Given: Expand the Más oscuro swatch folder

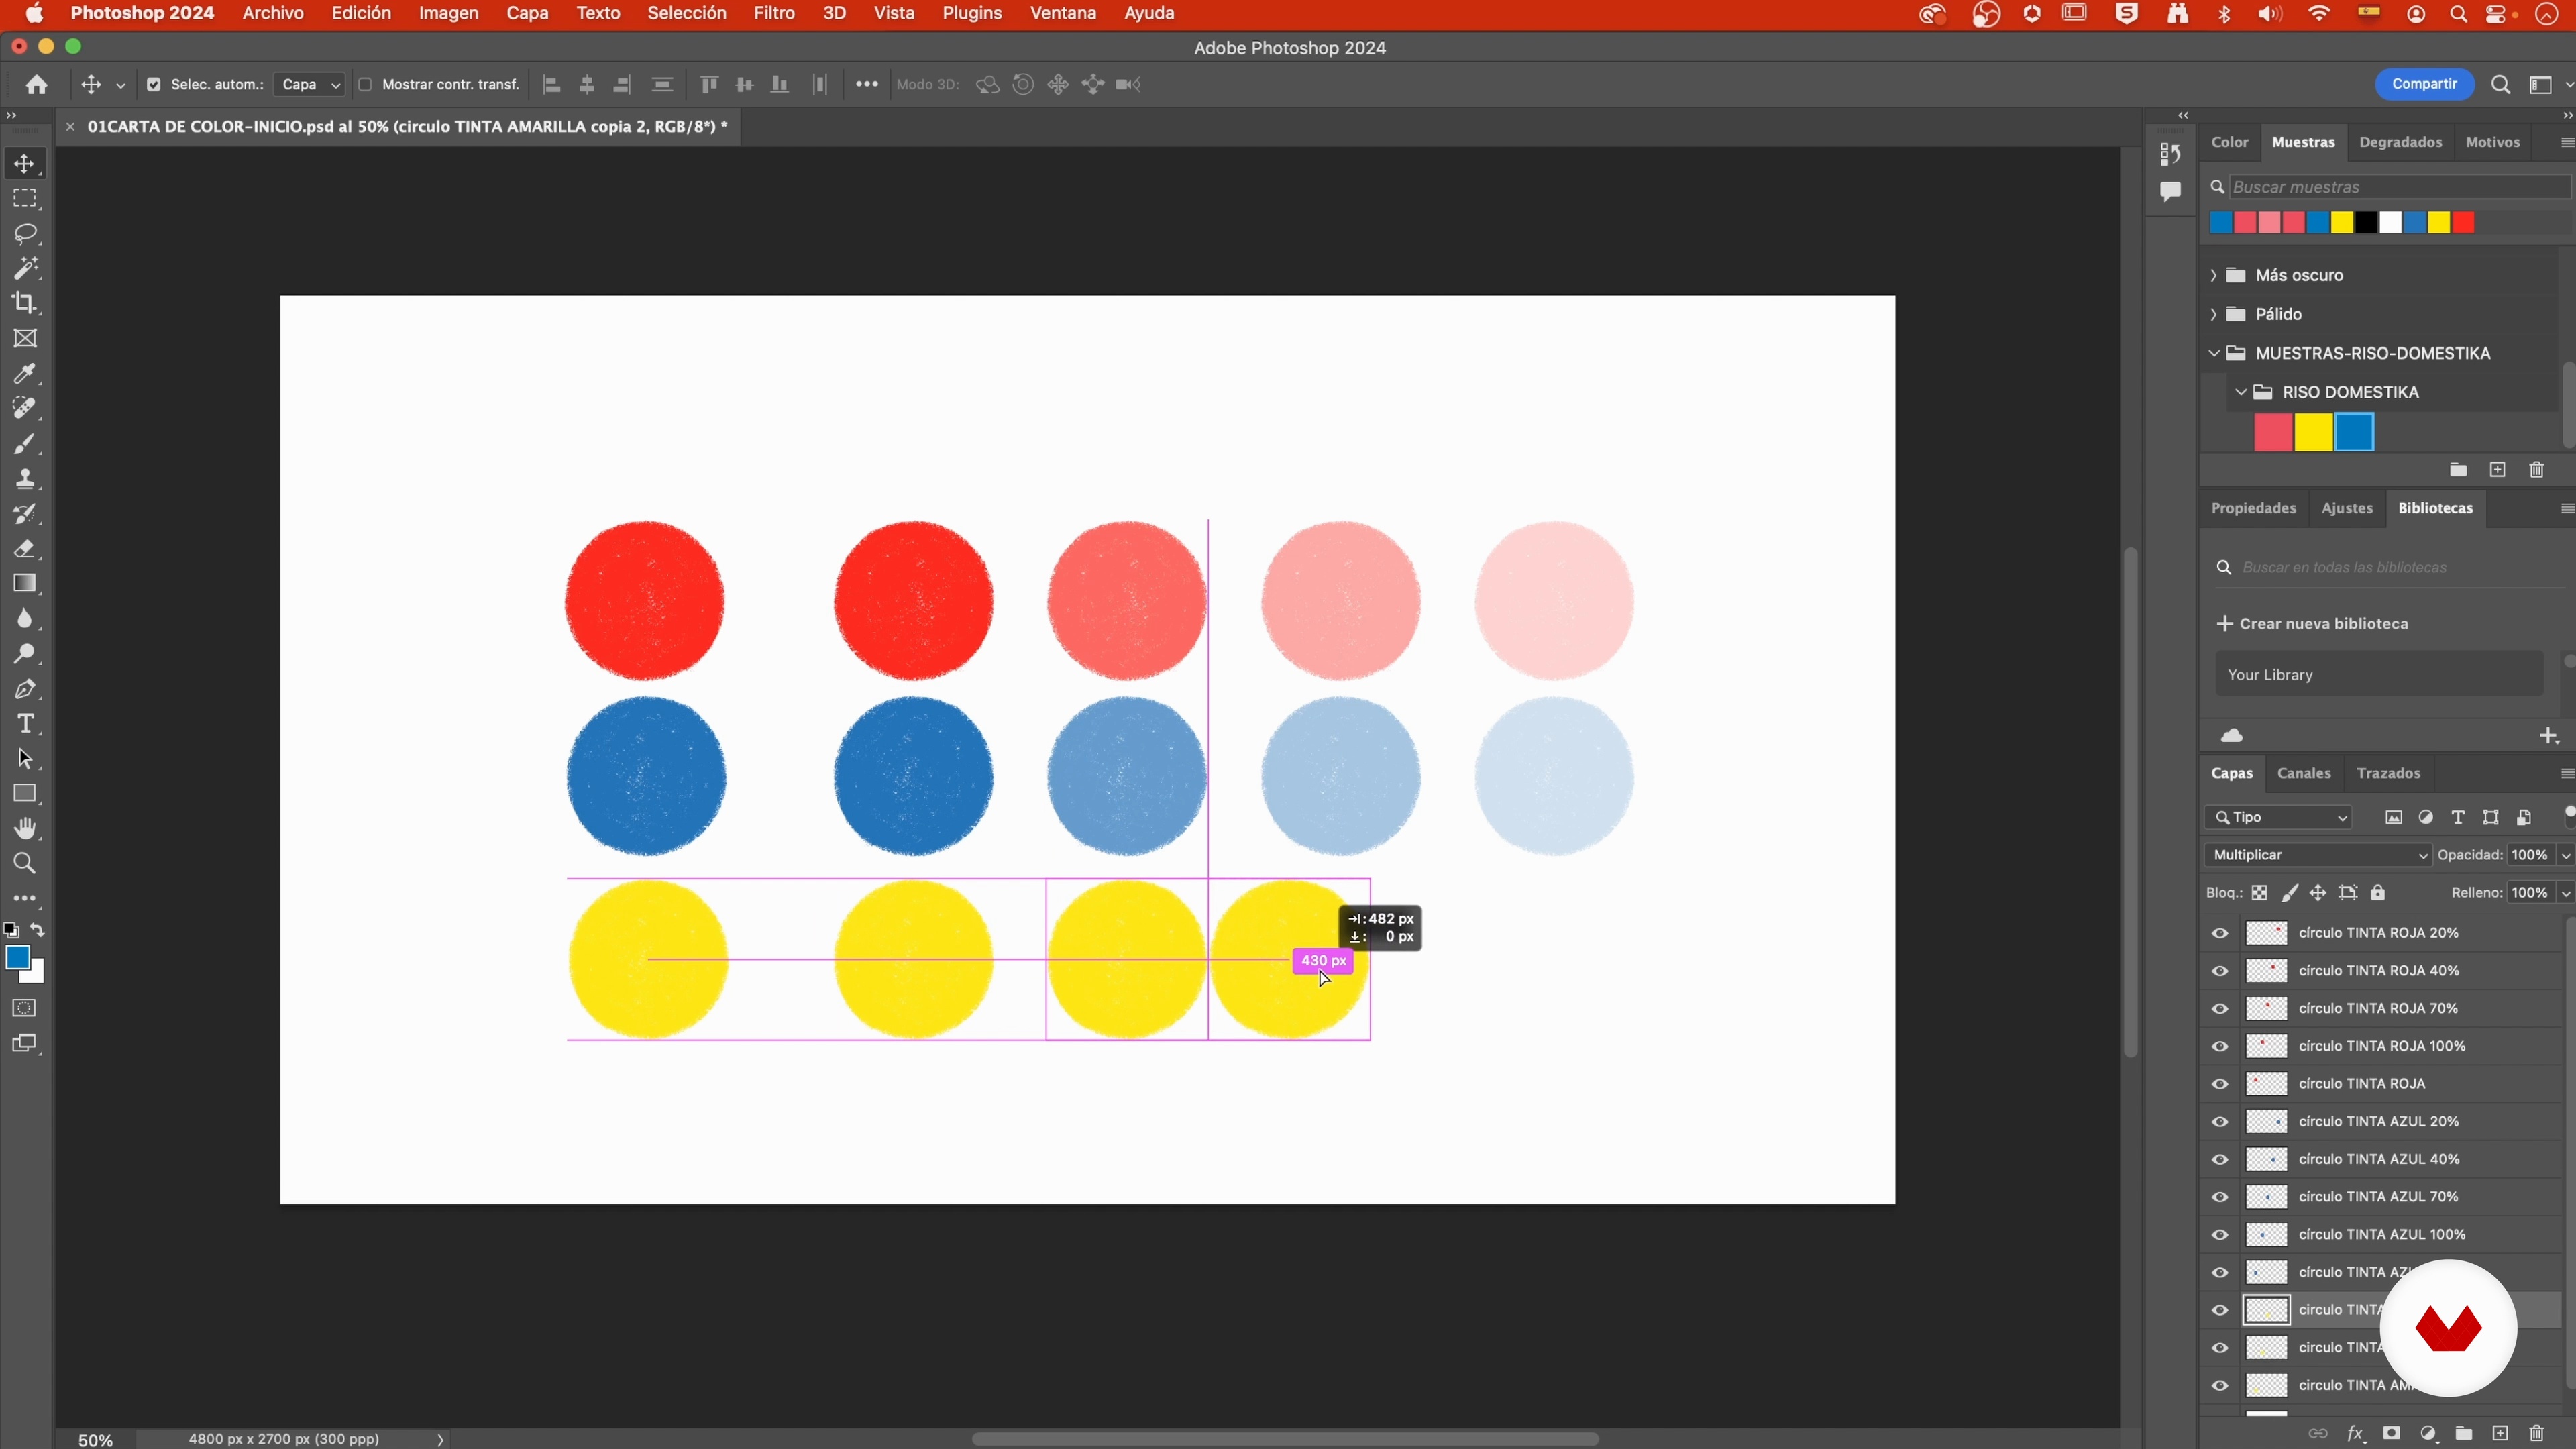Looking at the screenshot, I should [x=2214, y=275].
